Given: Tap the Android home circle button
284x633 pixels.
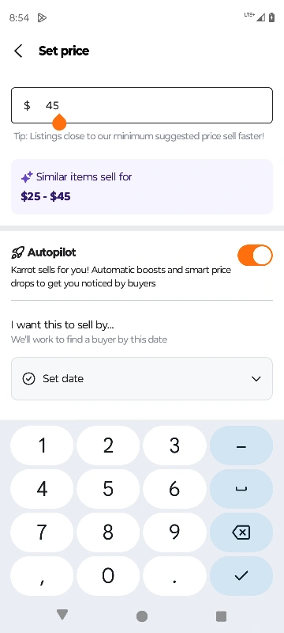Looking at the screenshot, I should coord(141,616).
